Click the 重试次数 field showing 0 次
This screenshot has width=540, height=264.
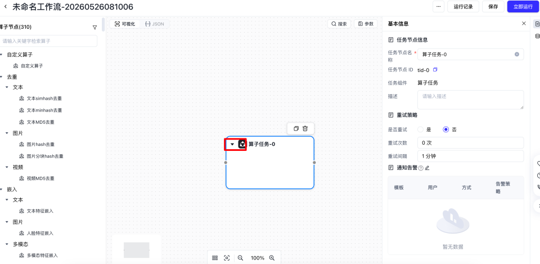tap(470, 142)
